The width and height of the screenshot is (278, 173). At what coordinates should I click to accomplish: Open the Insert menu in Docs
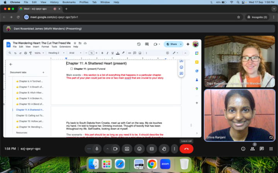[x=36, y=47]
